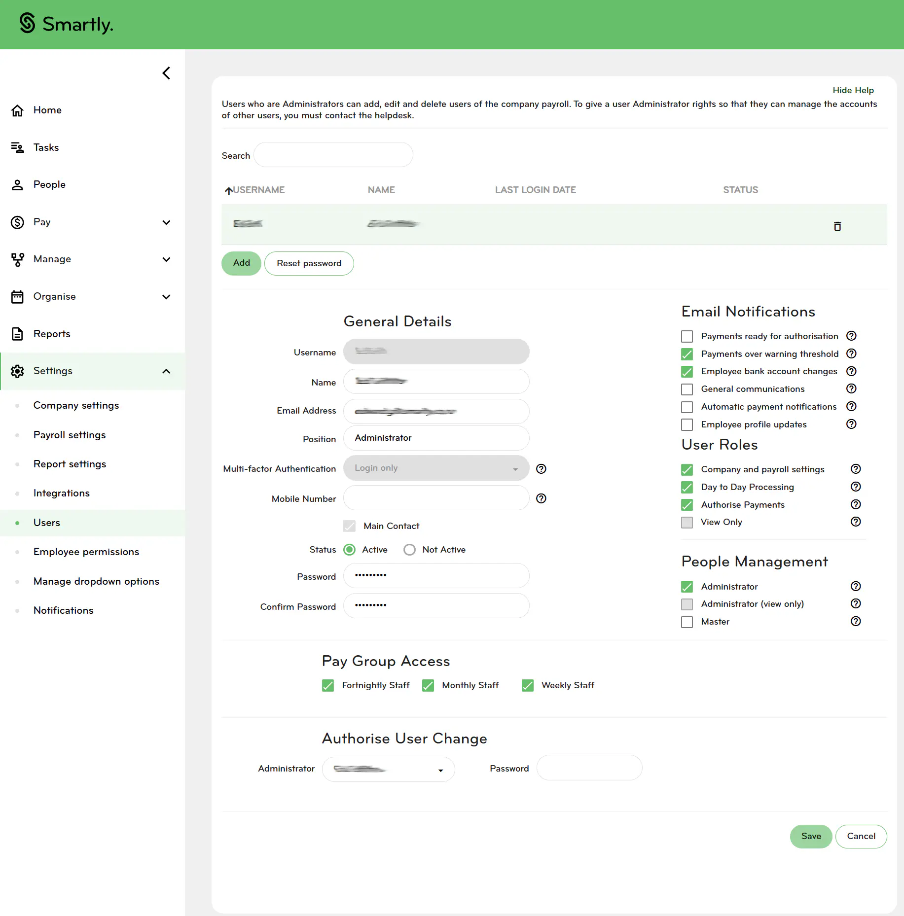The height and width of the screenshot is (916, 904).
Task: Click into the Search field
Action: point(333,155)
